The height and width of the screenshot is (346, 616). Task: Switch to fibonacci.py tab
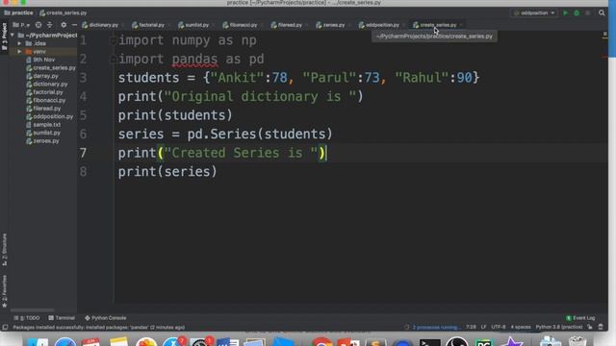click(240, 25)
